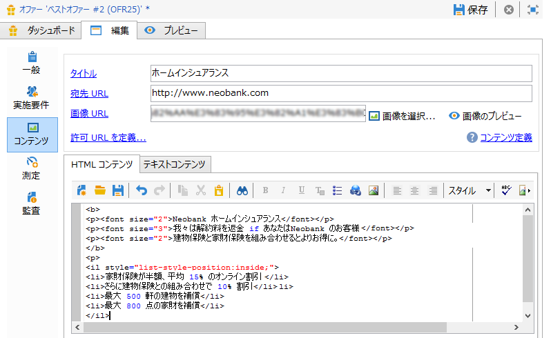The image size is (551, 338).
Task: Align text right
Action: click(x=433, y=190)
